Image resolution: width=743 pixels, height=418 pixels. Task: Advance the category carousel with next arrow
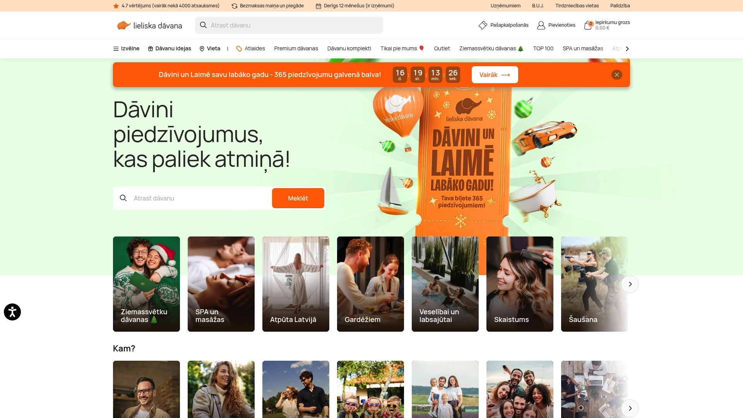[x=630, y=284]
